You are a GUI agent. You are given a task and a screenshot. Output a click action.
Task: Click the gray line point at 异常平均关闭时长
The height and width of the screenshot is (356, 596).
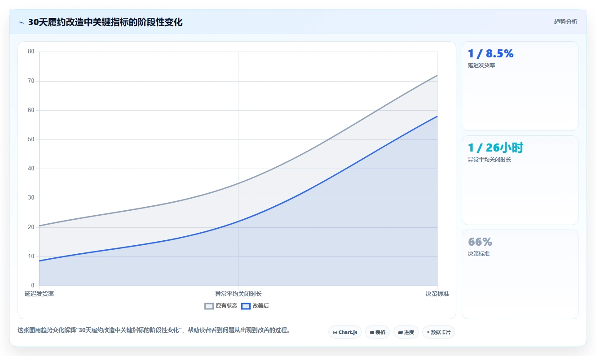click(238, 183)
